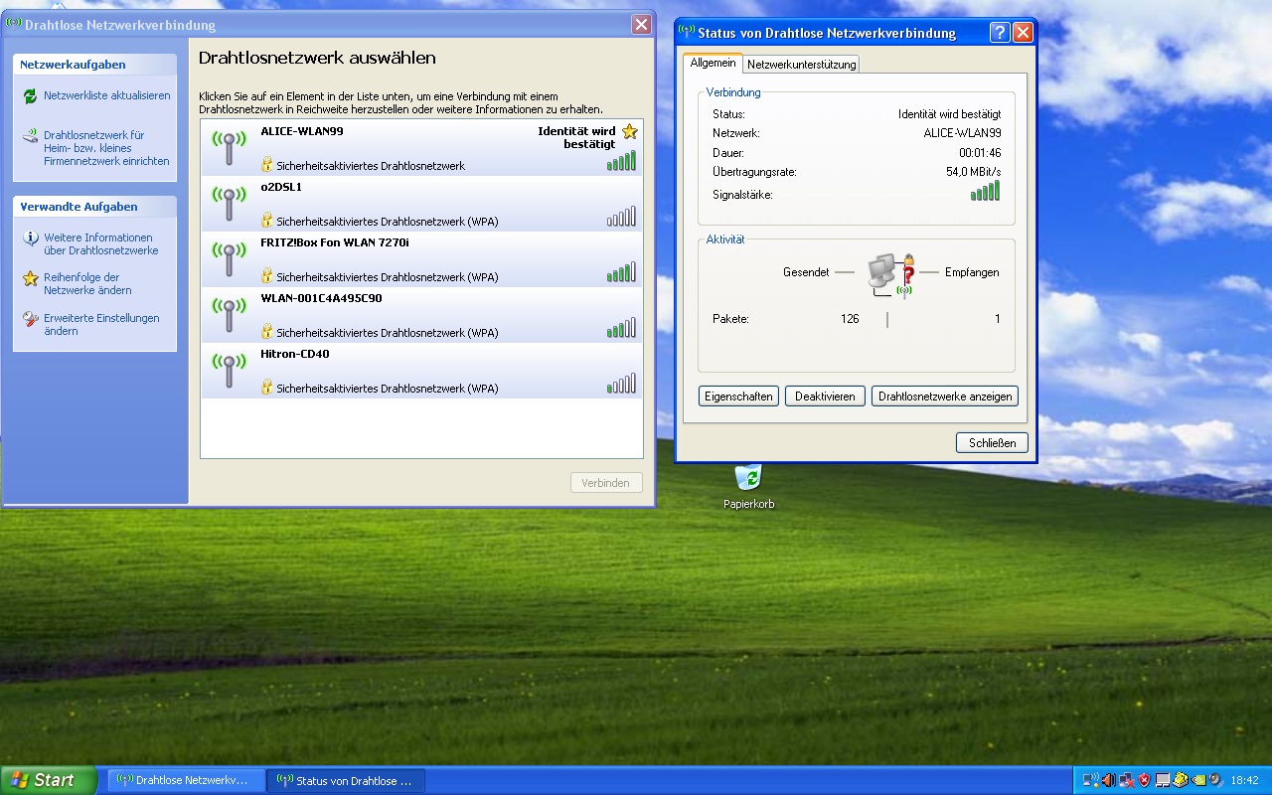Image resolution: width=1272 pixels, height=795 pixels.
Task: Open the Netzwerkunterstützung tab
Action: 801,65
